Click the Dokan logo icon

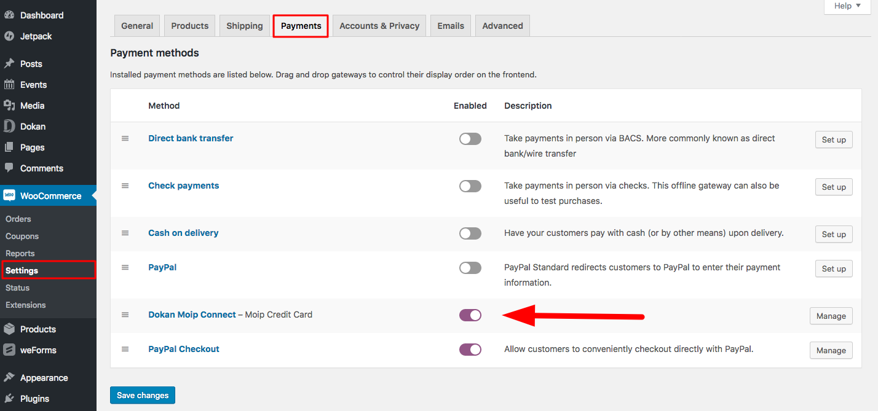[9, 127]
